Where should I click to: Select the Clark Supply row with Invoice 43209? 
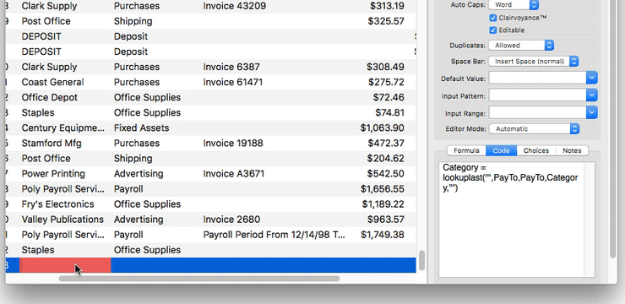pos(211,6)
